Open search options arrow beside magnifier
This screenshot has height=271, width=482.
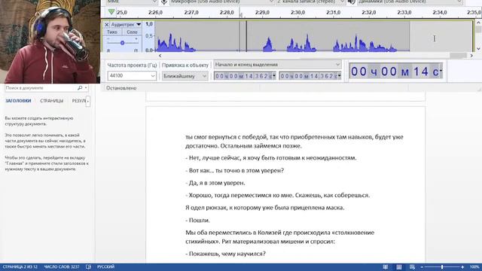point(86,88)
